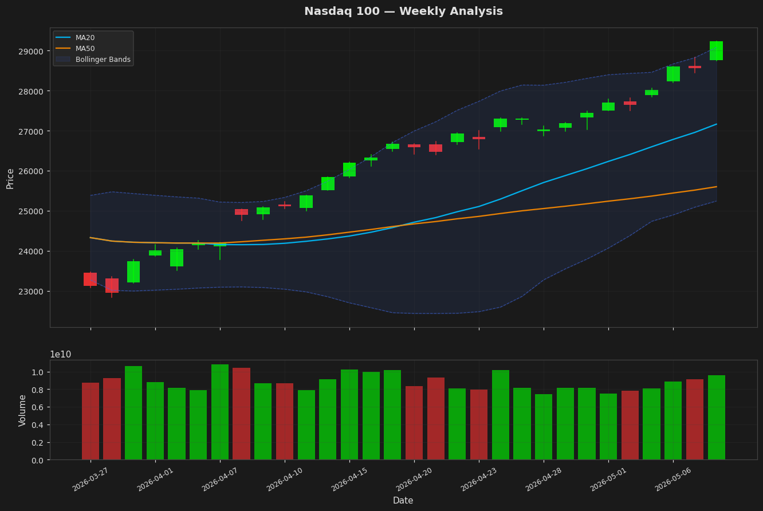Image resolution: width=763 pixels, height=511 pixels.
Task: Click the last green volume bar on right
Action: pyautogui.click(x=717, y=417)
